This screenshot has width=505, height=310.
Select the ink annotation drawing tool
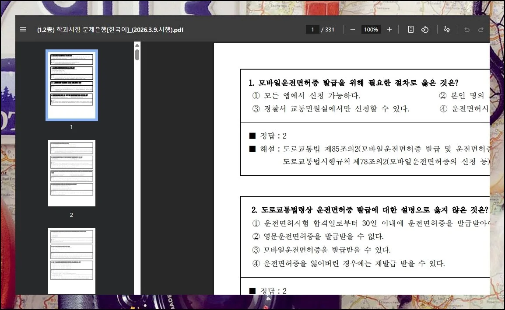(446, 29)
